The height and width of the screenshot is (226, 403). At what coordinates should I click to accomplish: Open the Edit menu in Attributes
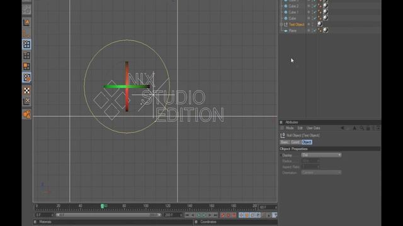300,128
